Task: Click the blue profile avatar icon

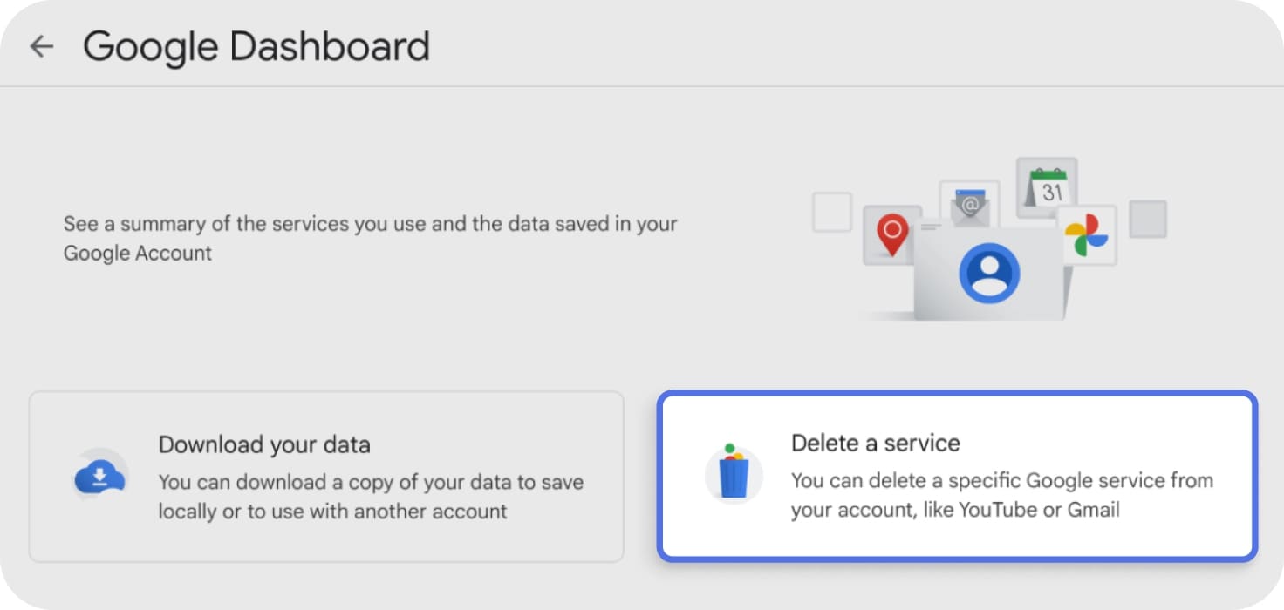Action: click(x=988, y=272)
